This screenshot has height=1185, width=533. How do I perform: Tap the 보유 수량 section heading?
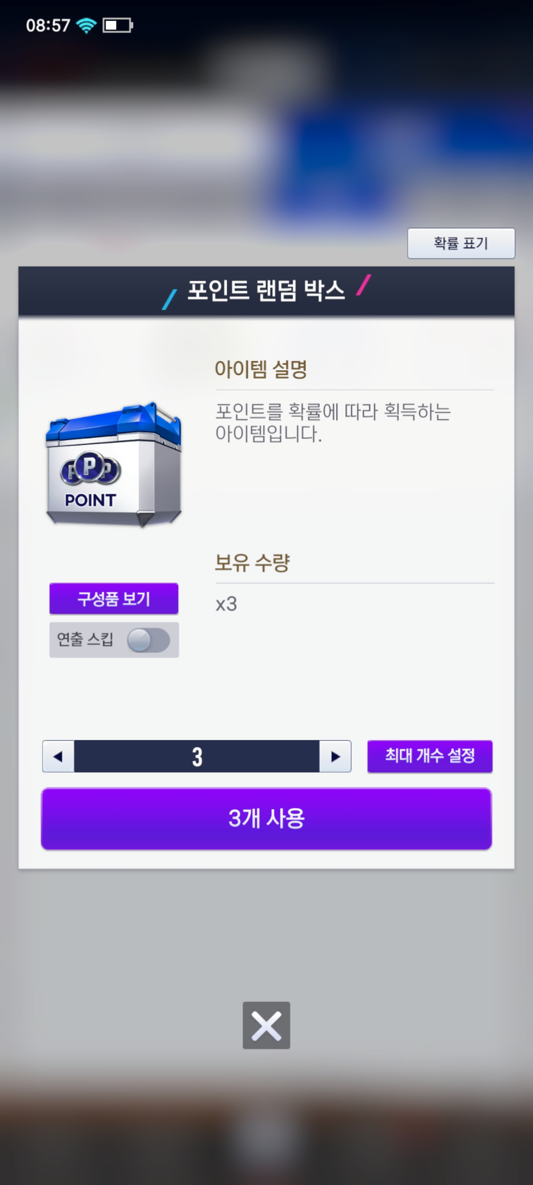[x=252, y=562]
